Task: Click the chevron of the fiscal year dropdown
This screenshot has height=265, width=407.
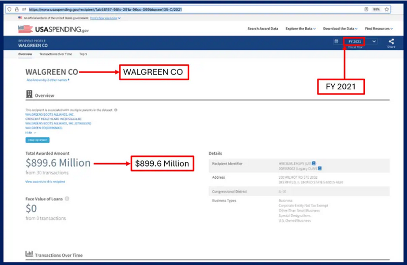Action: 374,42
